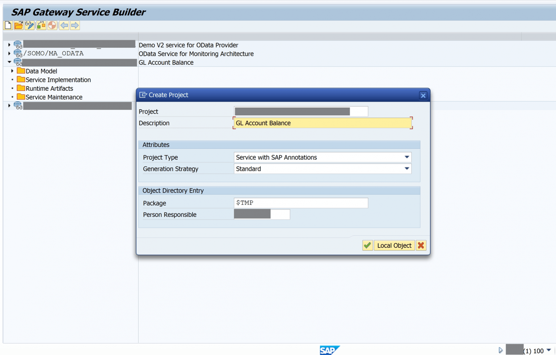Navigate back with the left arrow
The image size is (556, 355).
[64, 25]
